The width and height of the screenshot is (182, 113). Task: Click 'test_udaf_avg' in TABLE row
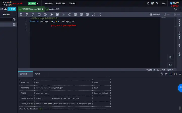pyautogui.click(x=42, y=93)
